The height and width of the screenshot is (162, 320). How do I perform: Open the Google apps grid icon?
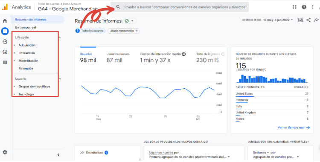coord(294,7)
